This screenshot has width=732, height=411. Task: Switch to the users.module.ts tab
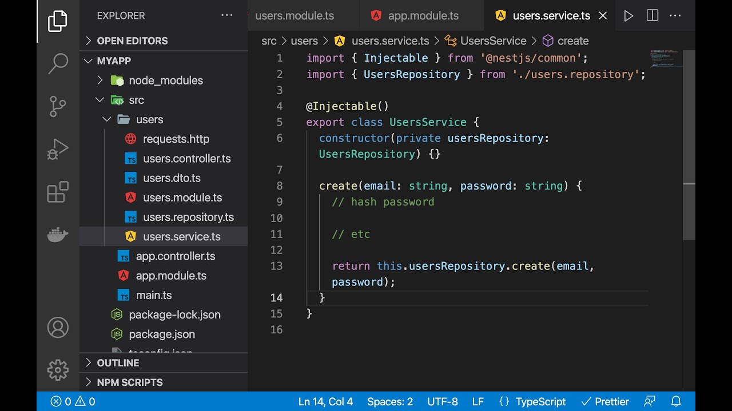295,16
